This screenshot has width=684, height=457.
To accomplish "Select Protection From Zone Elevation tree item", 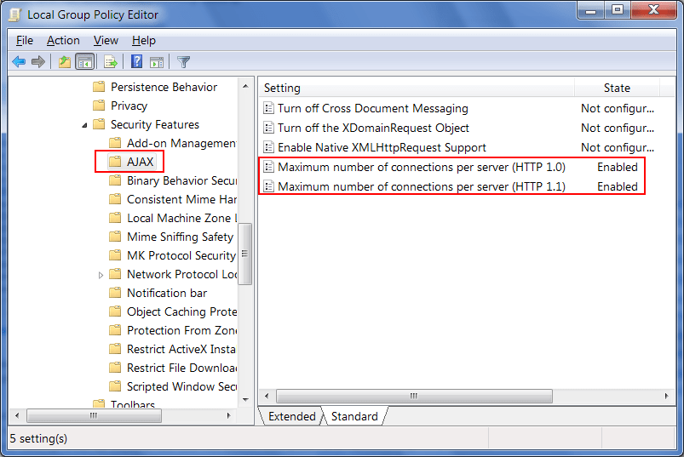I will pos(181,330).
